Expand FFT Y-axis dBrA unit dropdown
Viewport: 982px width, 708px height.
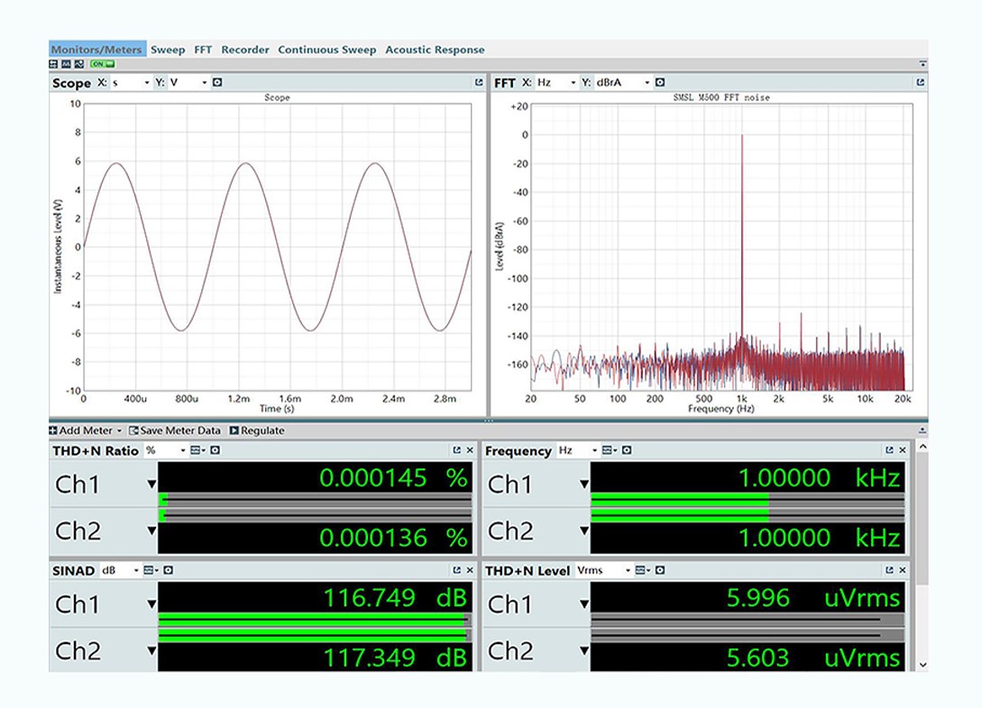coord(621,83)
